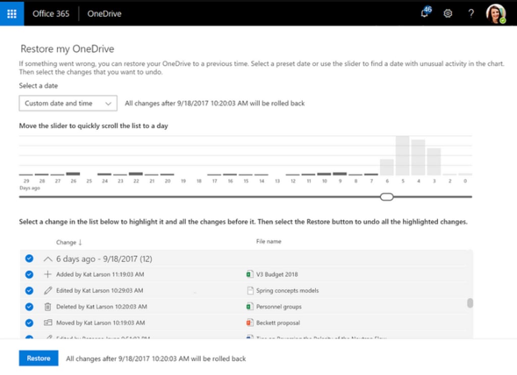Click the Deleted change trash icon

click(x=48, y=306)
